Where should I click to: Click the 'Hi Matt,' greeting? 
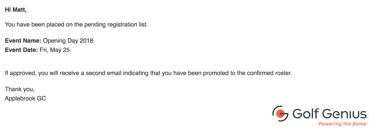point(16,10)
